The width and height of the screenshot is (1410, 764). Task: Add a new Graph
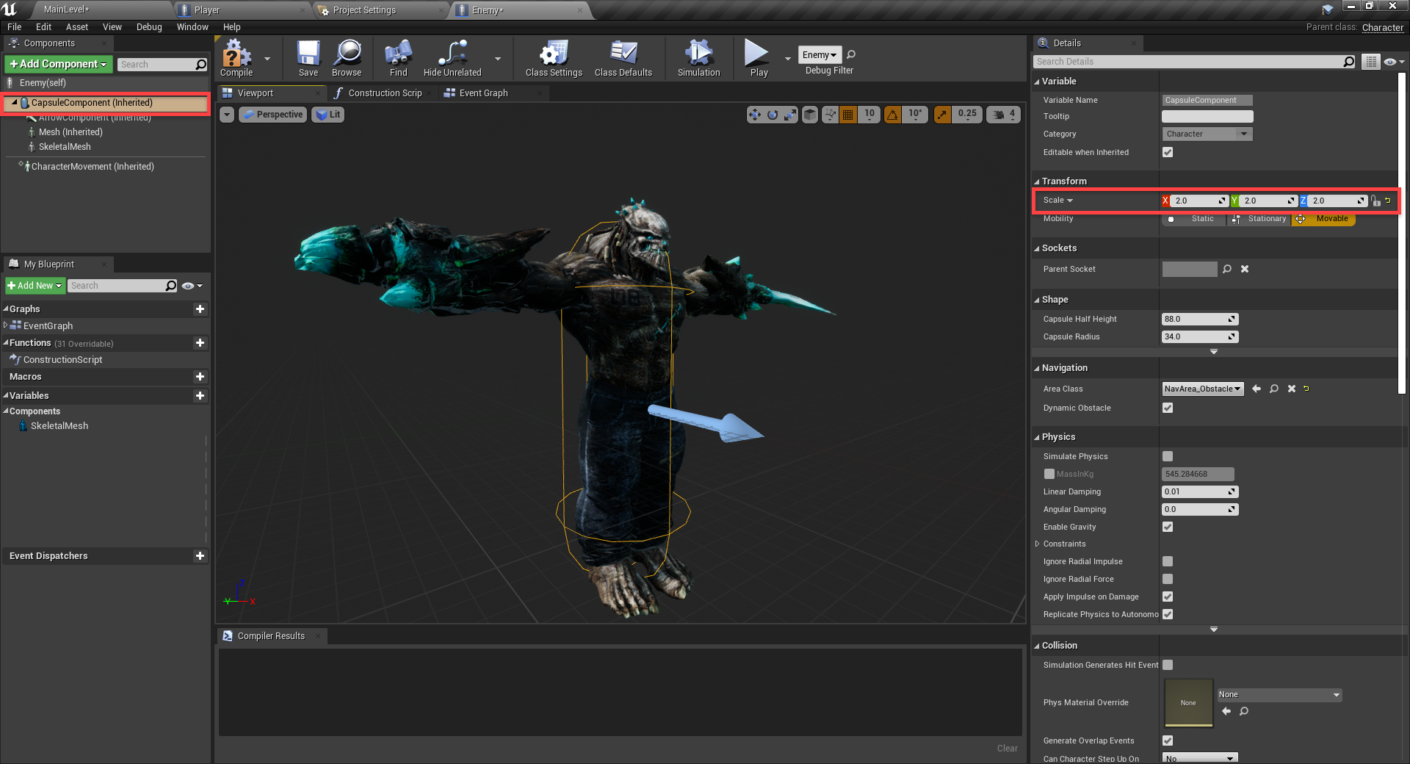[x=200, y=309]
